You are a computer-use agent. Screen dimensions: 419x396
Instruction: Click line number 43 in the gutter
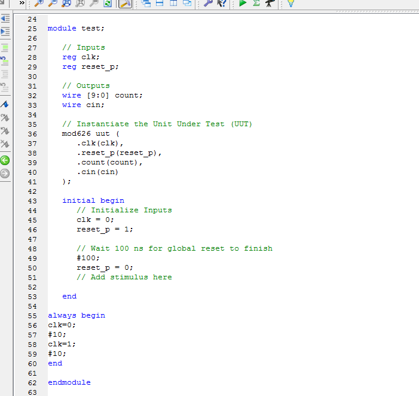point(32,201)
